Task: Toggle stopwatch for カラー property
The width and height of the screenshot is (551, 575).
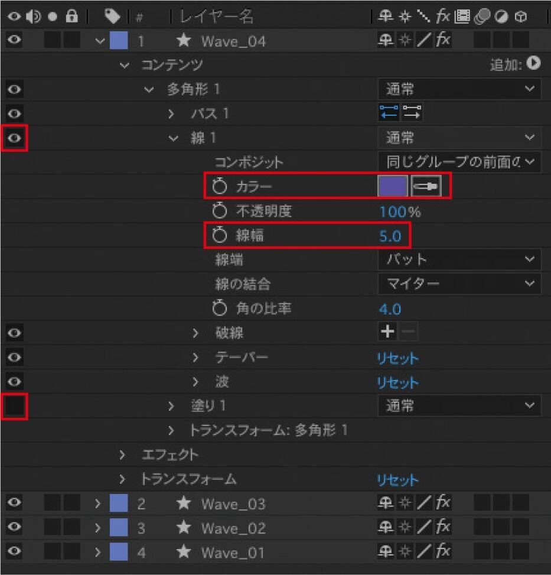Action: pos(220,186)
